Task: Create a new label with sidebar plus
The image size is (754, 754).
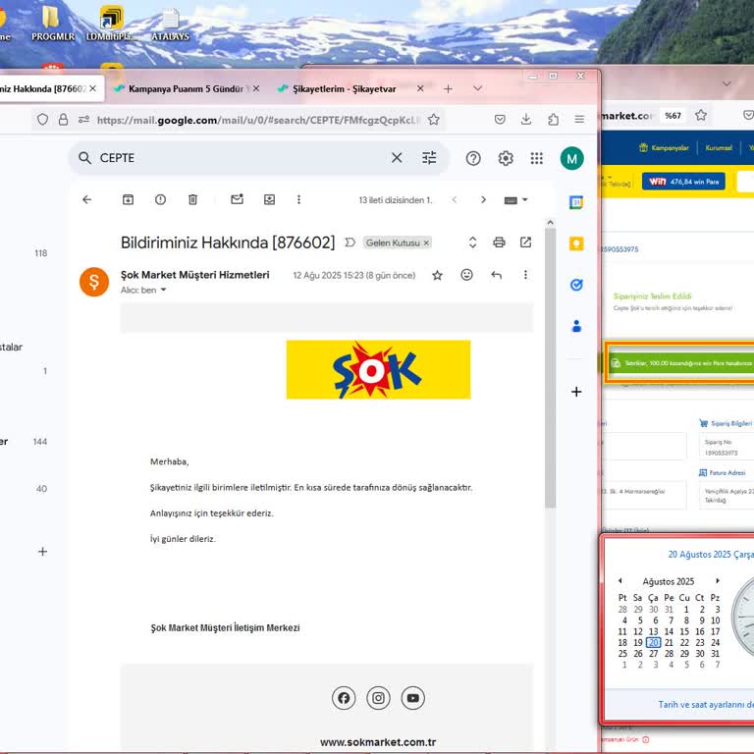Action: 42,552
